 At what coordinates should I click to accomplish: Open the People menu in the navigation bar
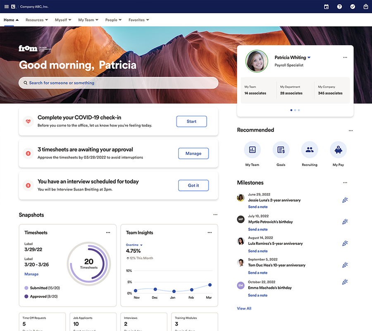pos(113,20)
